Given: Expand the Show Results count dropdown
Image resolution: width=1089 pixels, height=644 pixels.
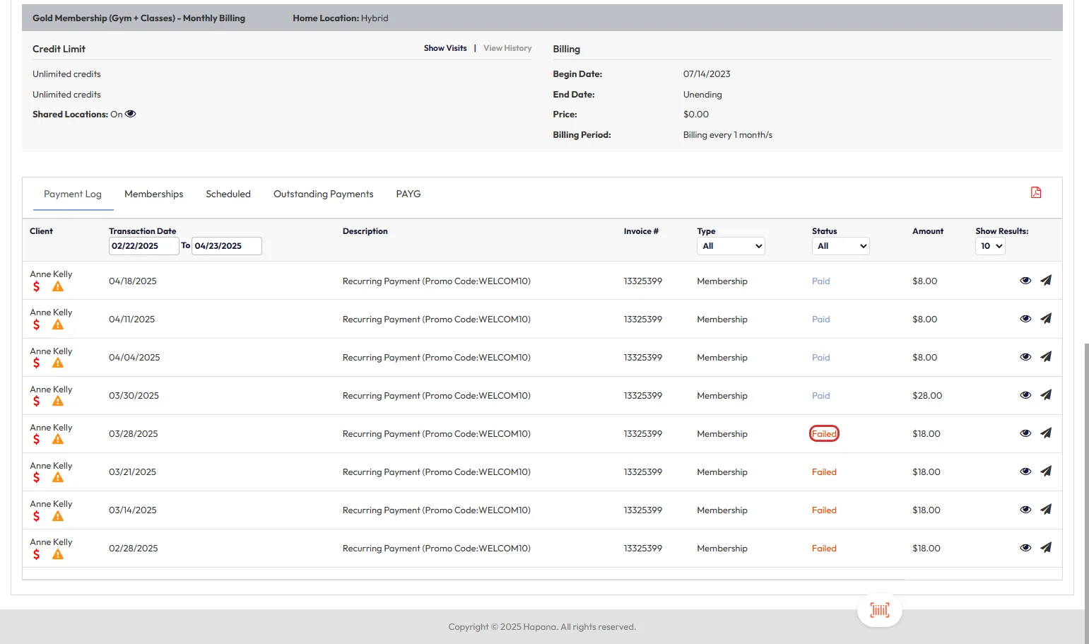Looking at the screenshot, I should [990, 246].
